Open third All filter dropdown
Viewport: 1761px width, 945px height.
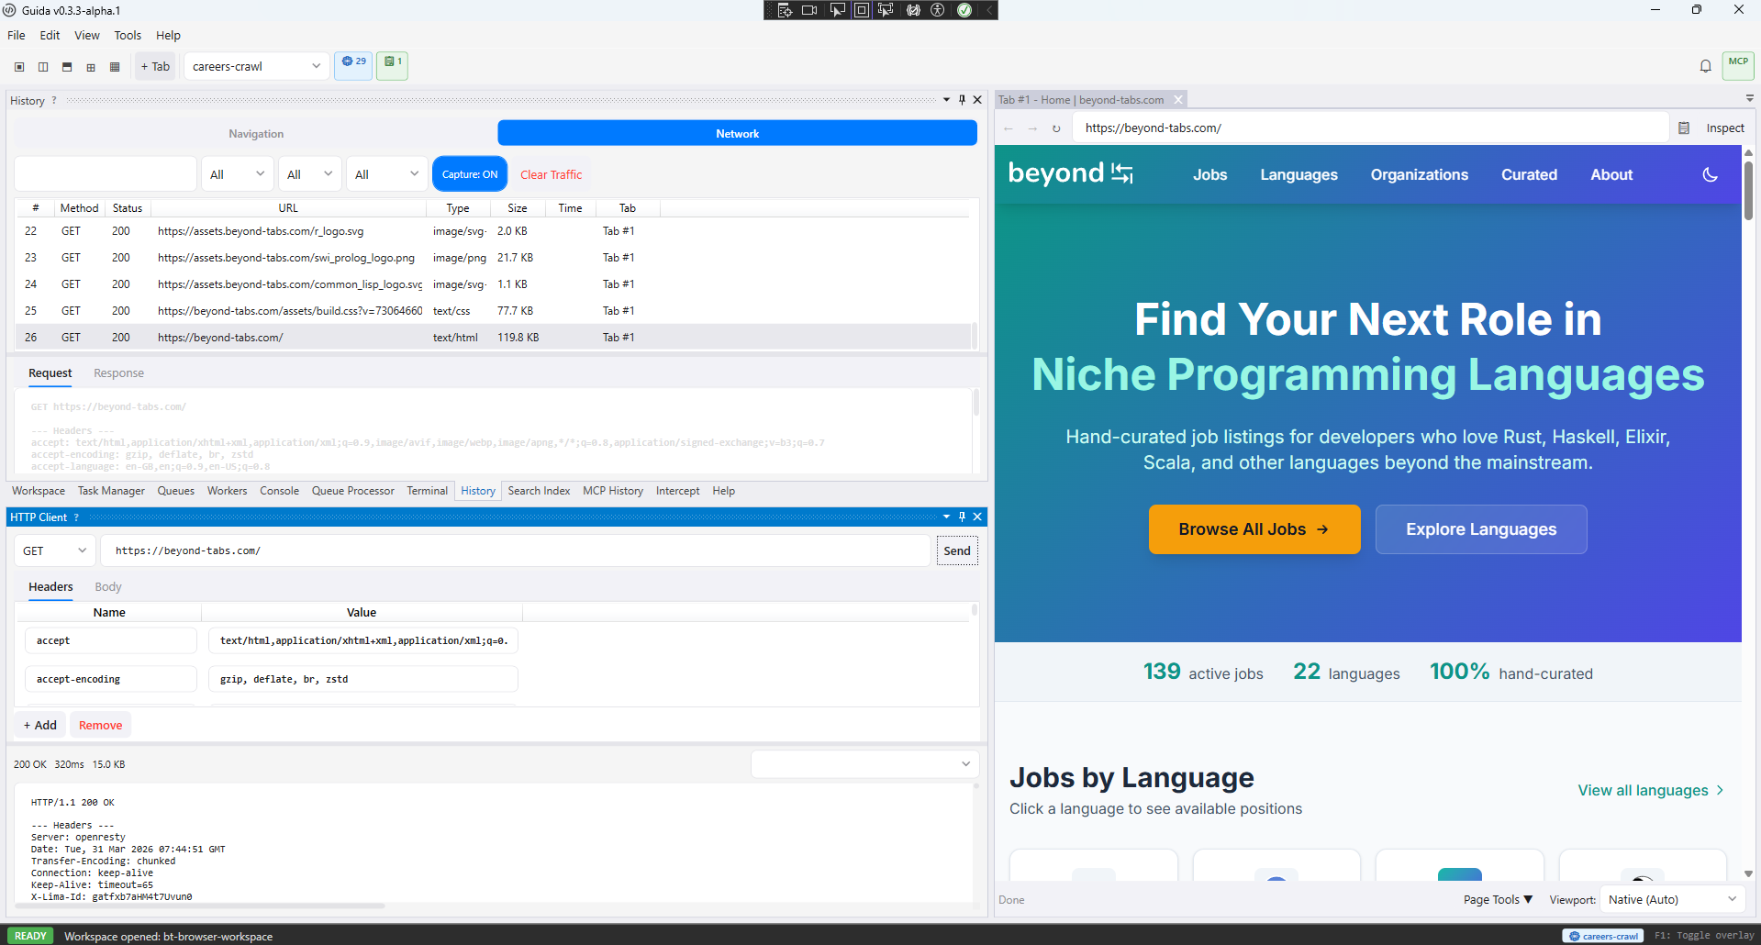[386, 174]
